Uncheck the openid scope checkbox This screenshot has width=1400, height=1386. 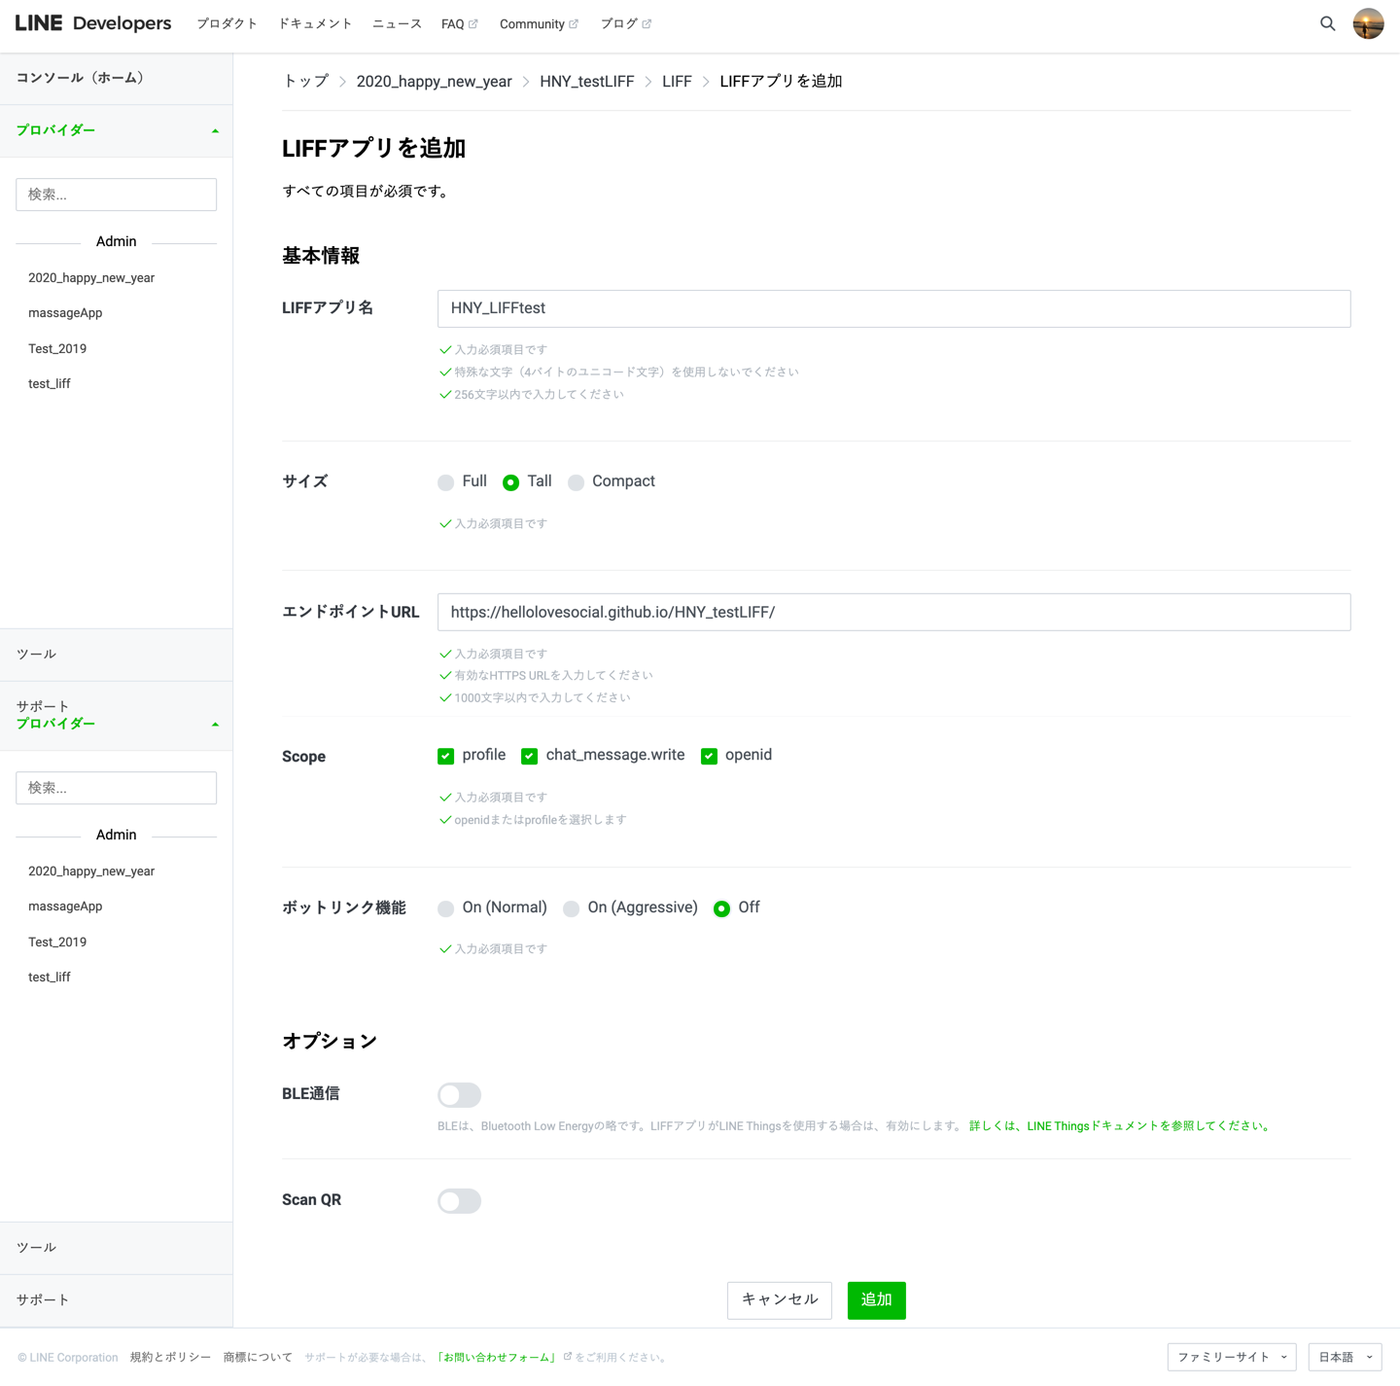710,756
